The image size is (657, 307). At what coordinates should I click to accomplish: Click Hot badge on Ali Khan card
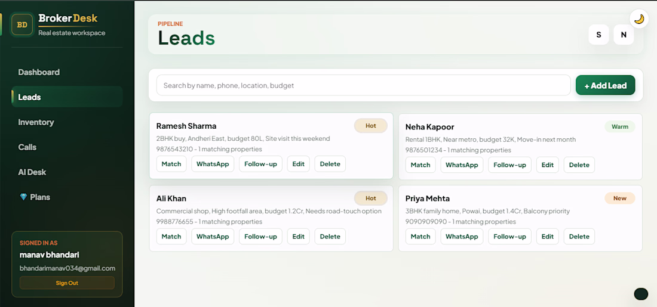coord(371,199)
